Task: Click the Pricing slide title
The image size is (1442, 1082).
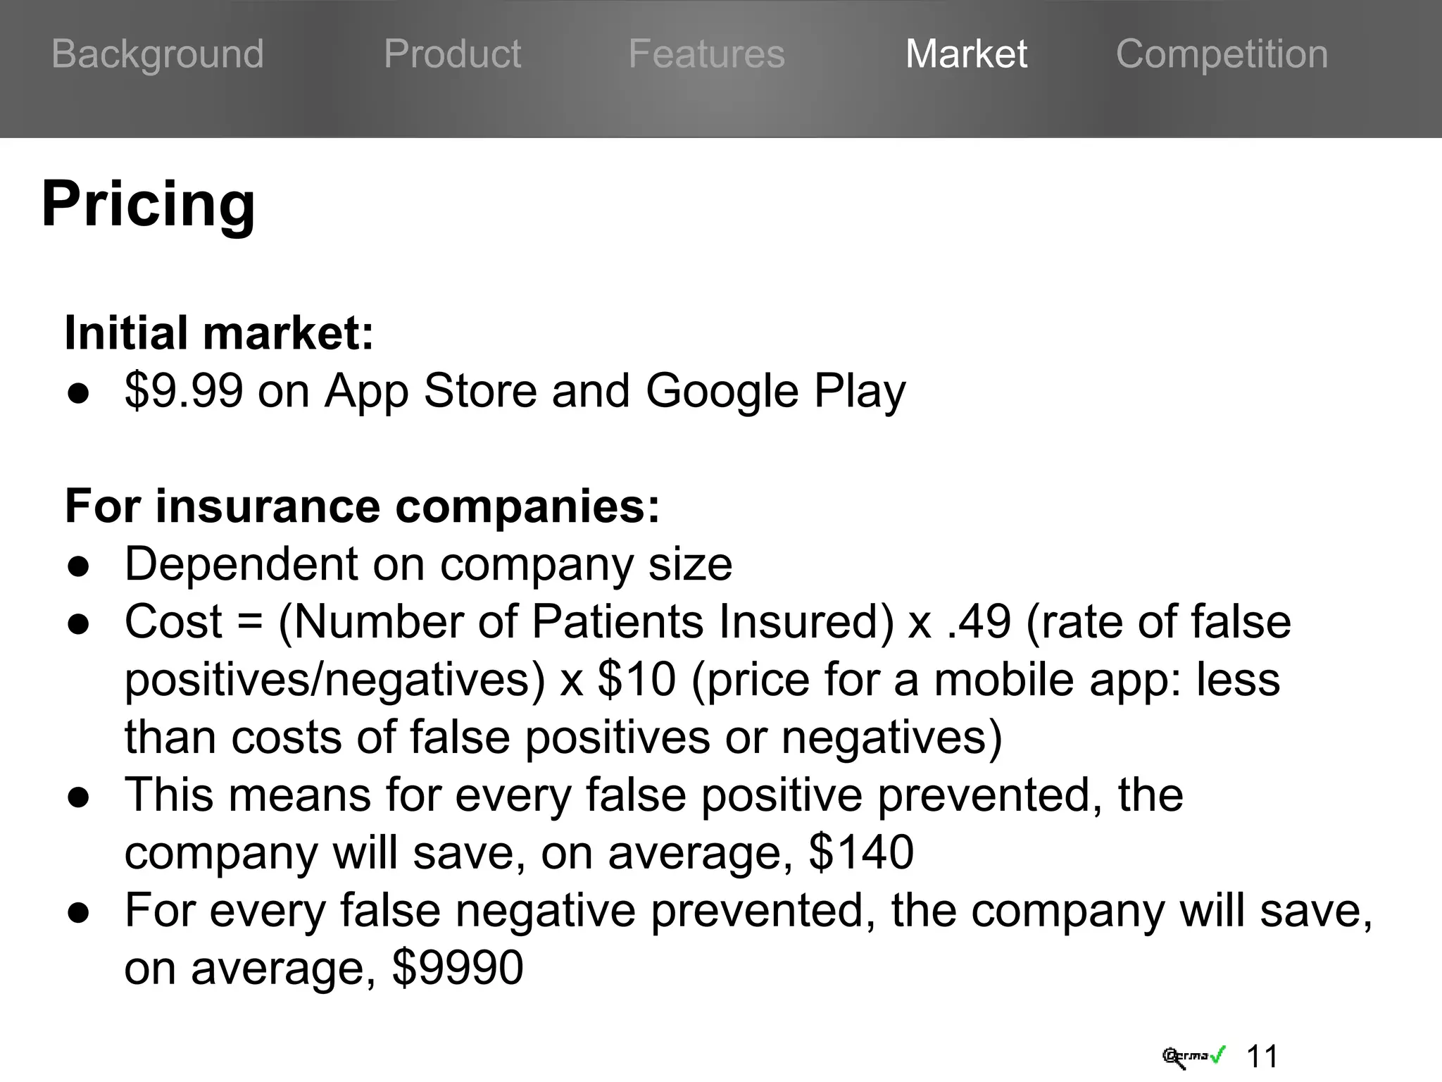Action: (x=148, y=204)
